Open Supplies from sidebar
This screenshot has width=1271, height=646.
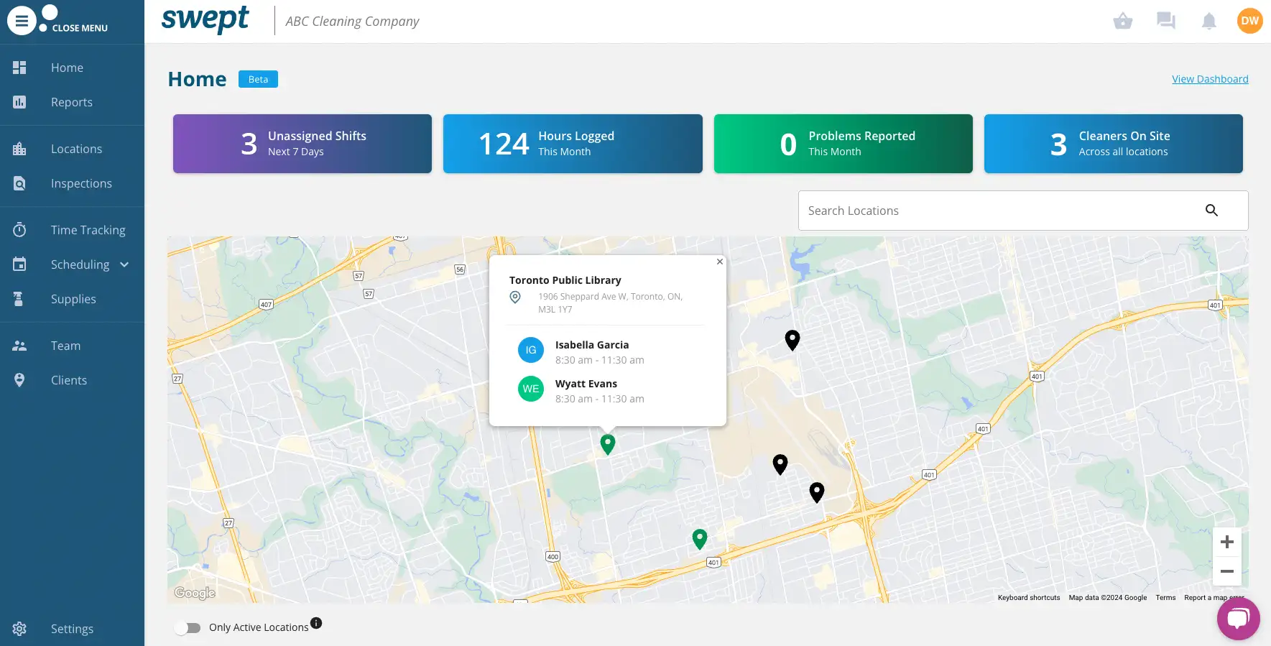coord(72,299)
